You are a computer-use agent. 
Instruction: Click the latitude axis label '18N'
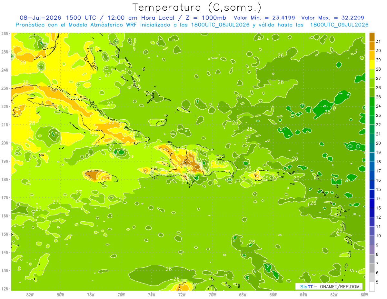click(5, 179)
